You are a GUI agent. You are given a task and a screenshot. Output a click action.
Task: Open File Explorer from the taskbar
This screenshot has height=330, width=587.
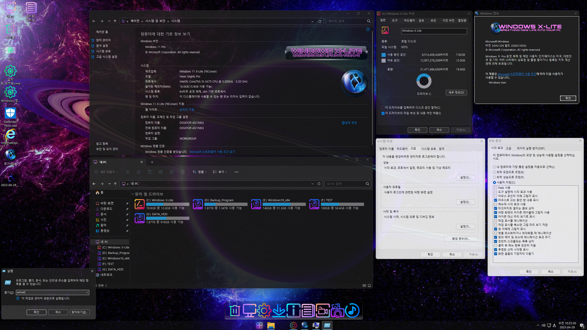coord(271,325)
